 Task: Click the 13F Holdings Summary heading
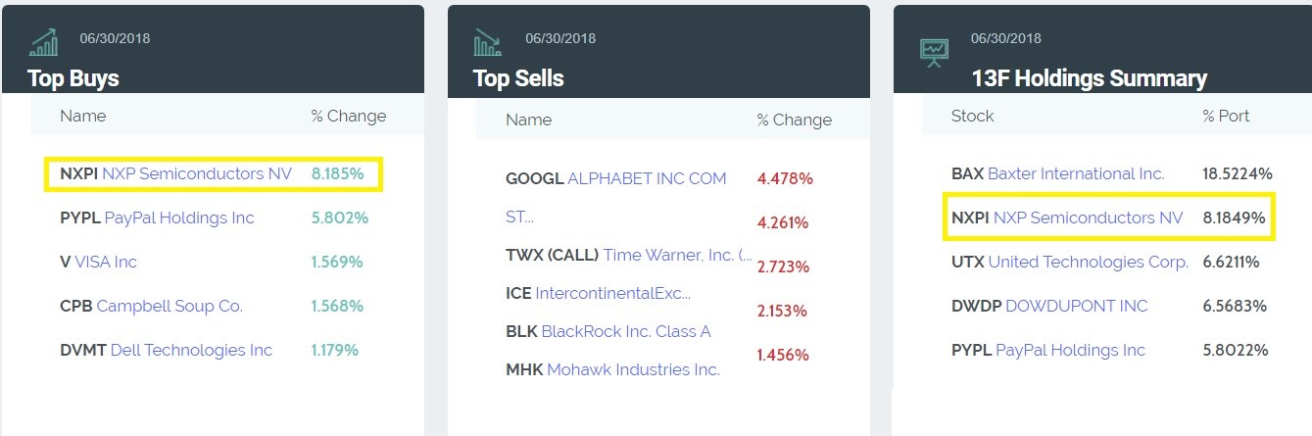coord(1089,78)
